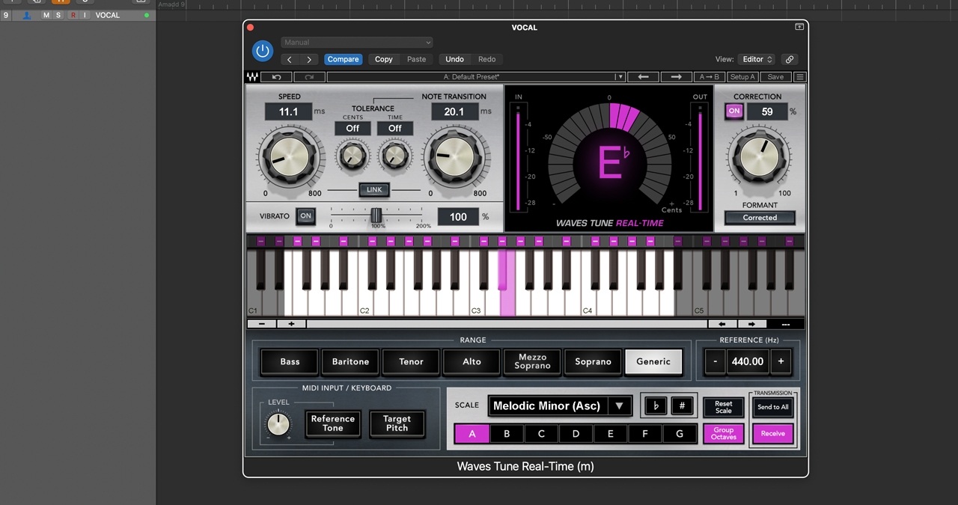Select the Bass range
958x505 pixels.
pyautogui.click(x=290, y=361)
